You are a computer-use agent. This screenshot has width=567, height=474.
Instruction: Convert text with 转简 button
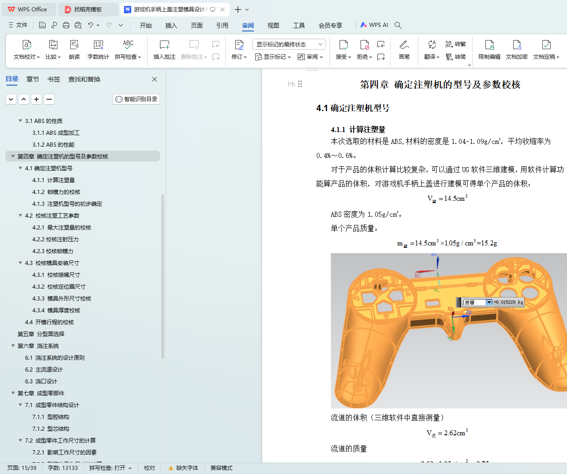click(x=456, y=57)
